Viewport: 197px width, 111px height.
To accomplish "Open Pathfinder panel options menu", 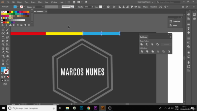I will coord(171,37).
